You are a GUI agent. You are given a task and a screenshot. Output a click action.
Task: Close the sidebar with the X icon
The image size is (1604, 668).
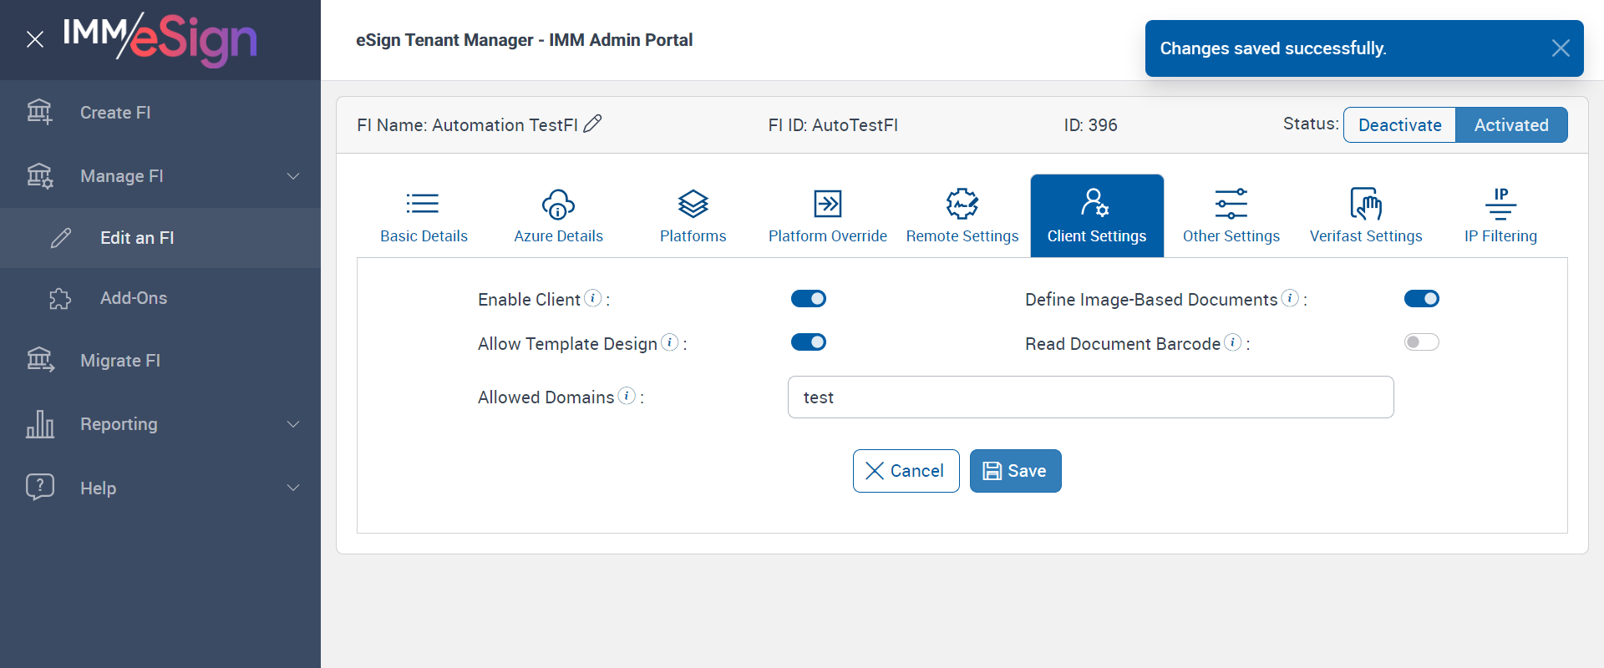(x=34, y=39)
